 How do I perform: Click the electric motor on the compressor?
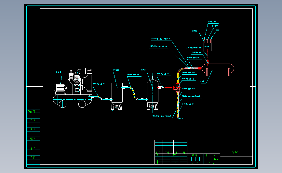tap(60, 88)
